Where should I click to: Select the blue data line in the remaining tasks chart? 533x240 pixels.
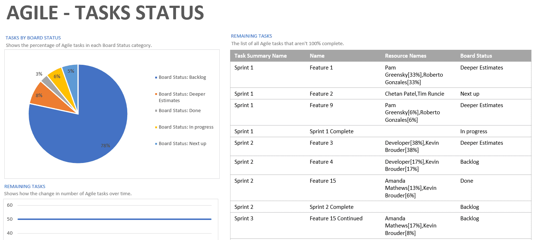point(114,219)
